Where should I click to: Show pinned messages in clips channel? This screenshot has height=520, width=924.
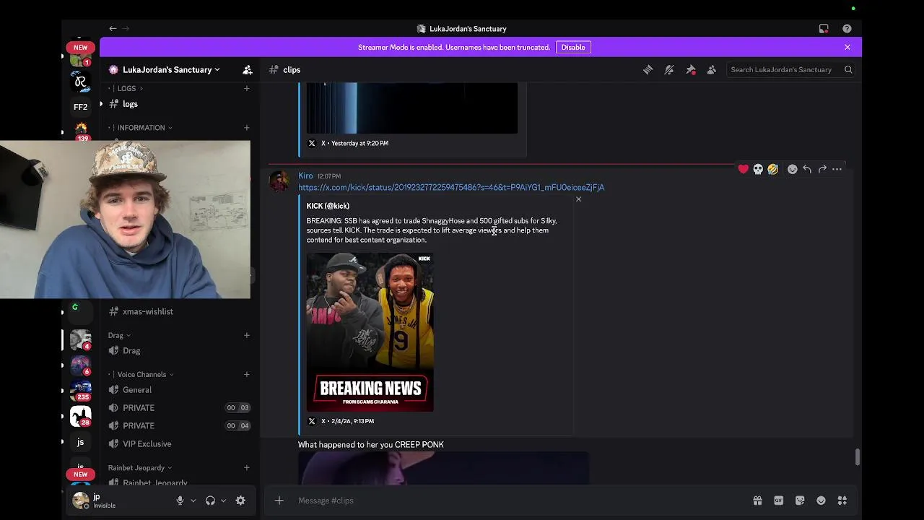[x=691, y=70]
